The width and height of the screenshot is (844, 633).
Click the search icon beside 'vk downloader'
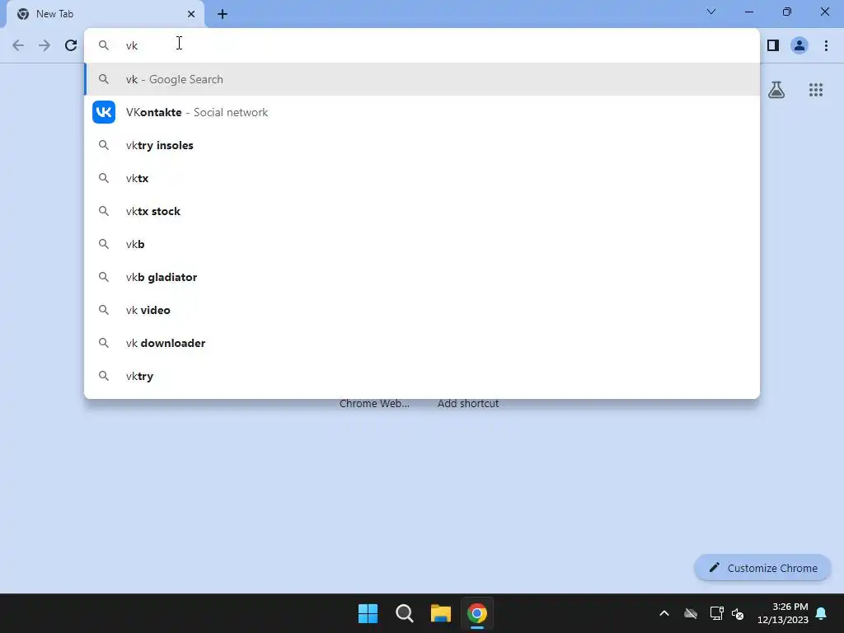(x=103, y=343)
